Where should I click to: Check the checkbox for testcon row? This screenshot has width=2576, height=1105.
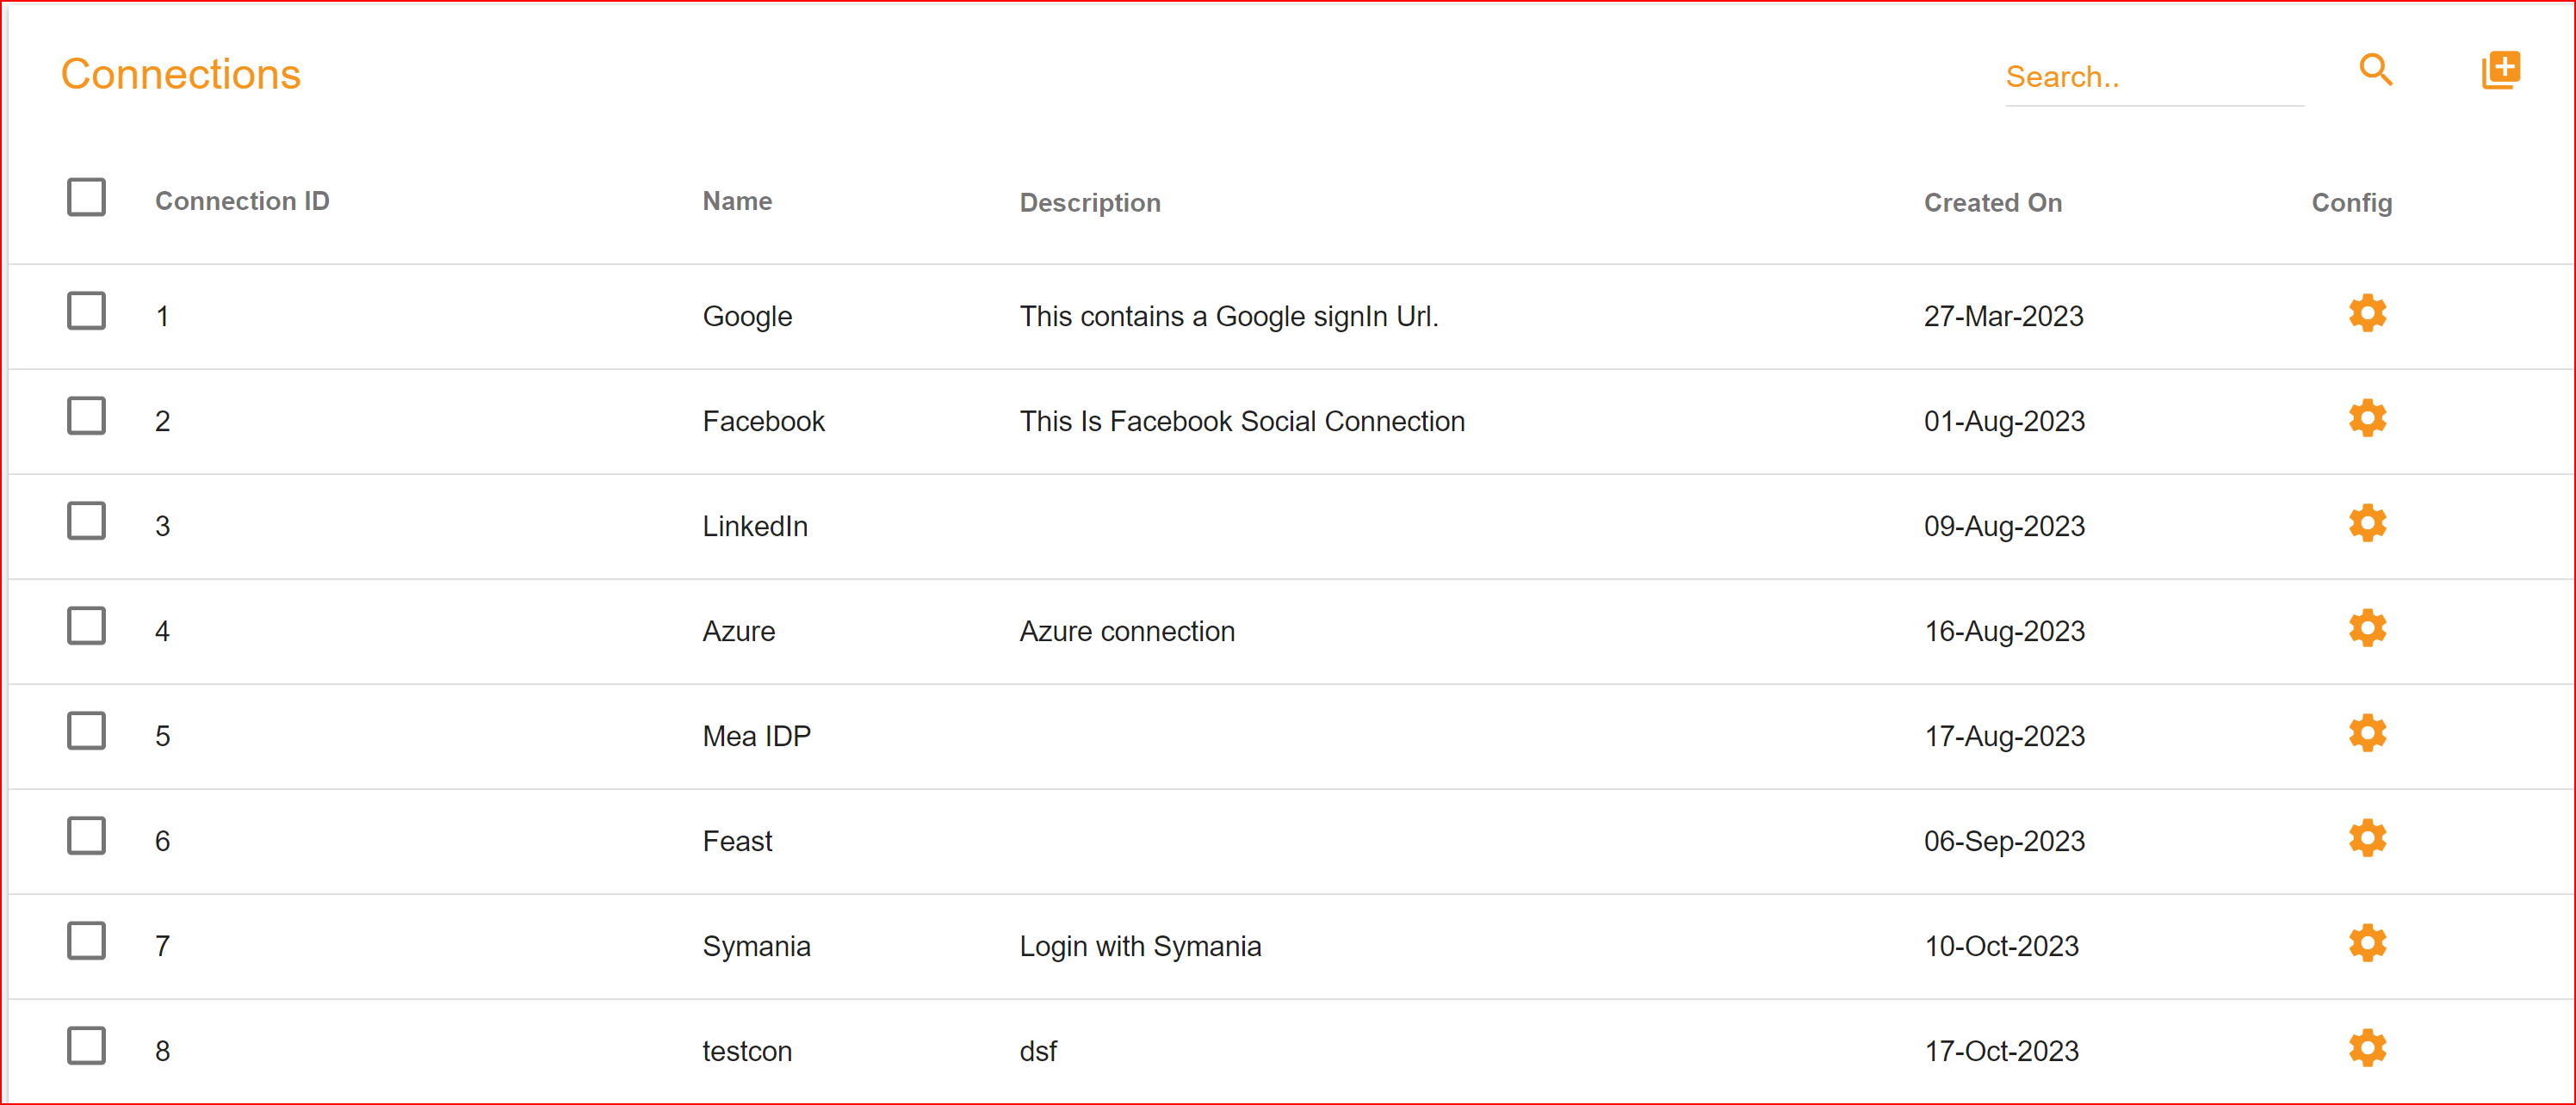(86, 1046)
